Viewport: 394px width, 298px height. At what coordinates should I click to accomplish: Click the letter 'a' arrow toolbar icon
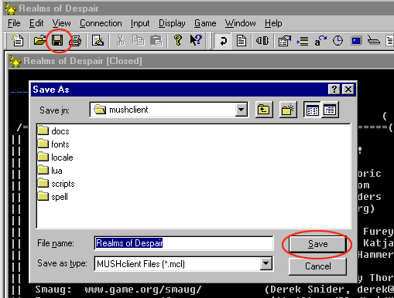(320, 41)
